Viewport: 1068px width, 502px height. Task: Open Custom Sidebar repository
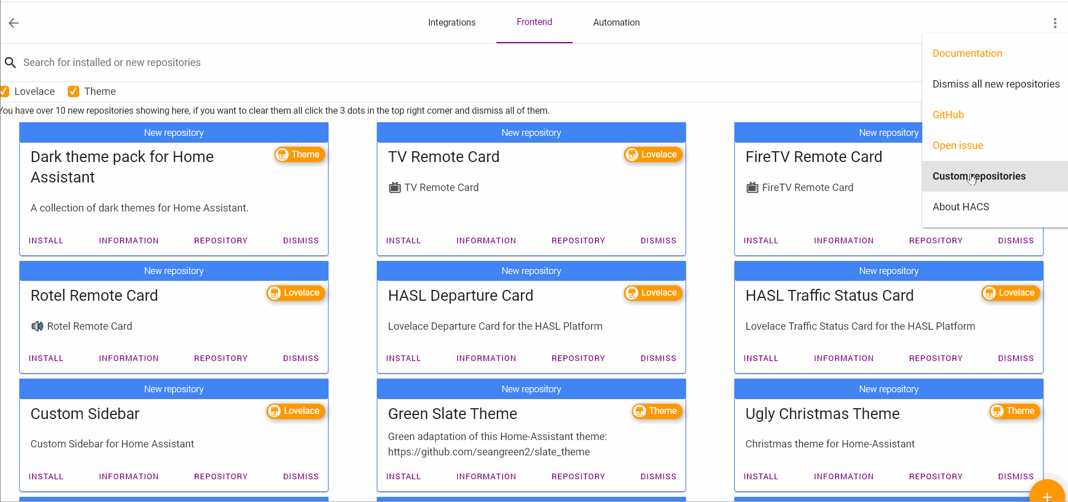[x=221, y=477]
